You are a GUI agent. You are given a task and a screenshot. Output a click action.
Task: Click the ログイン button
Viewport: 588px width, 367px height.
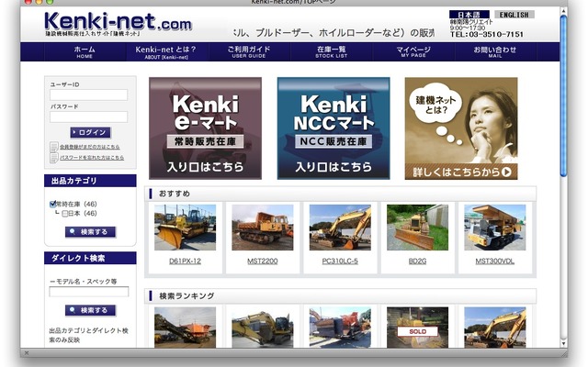90,132
